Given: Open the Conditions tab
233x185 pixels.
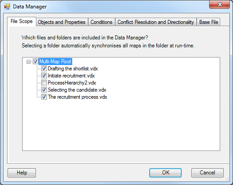Looking at the screenshot, I should tap(101, 22).
